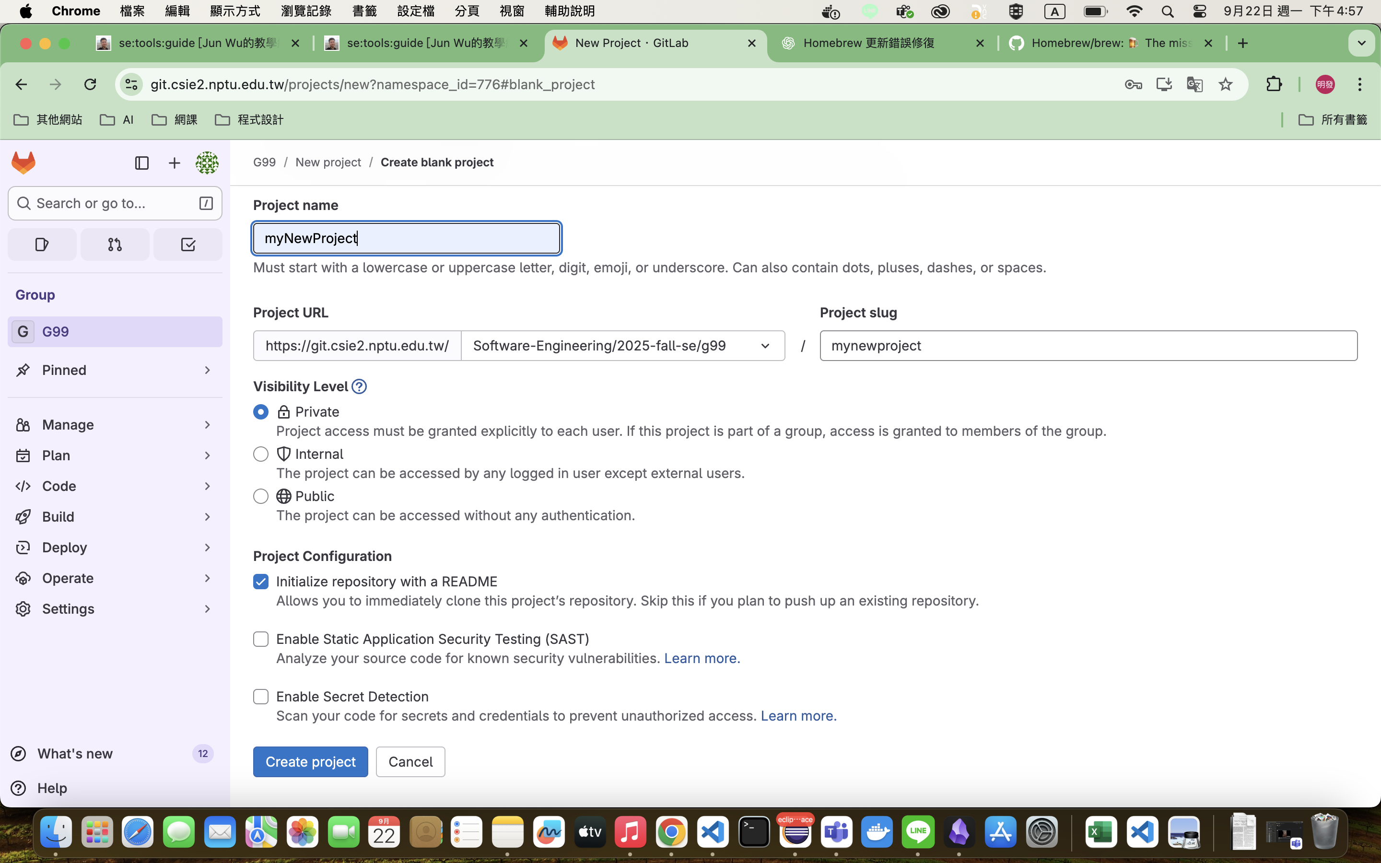Open the user avatar menu
The image size is (1381, 863).
207,163
